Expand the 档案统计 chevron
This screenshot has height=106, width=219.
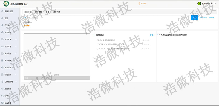coord(16,61)
